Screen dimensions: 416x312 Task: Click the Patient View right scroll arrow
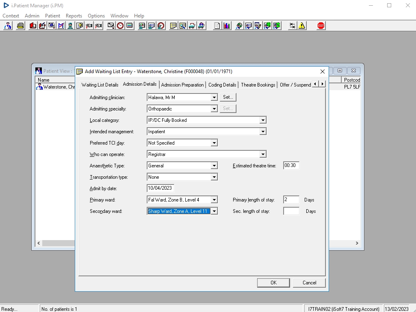click(x=357, y=243)
